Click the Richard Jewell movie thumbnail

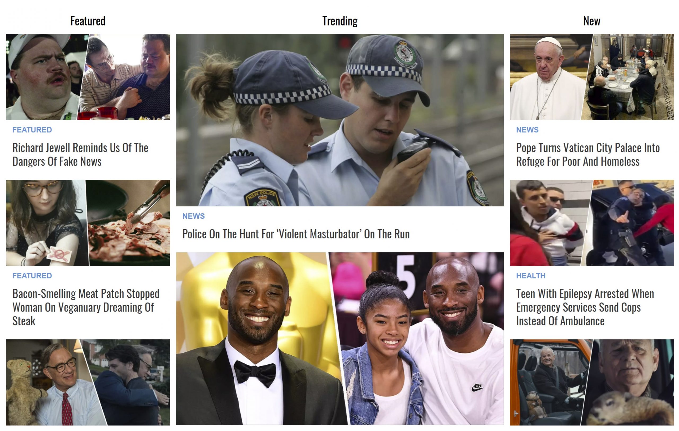tap(88, 77)
